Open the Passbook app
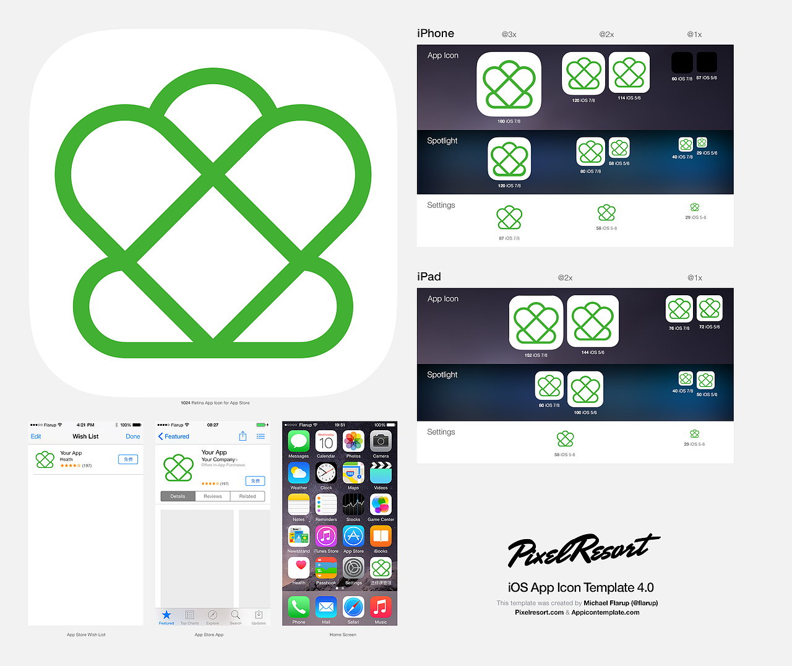The width and height of the screenshot is (792, 666). coord(326,567)
